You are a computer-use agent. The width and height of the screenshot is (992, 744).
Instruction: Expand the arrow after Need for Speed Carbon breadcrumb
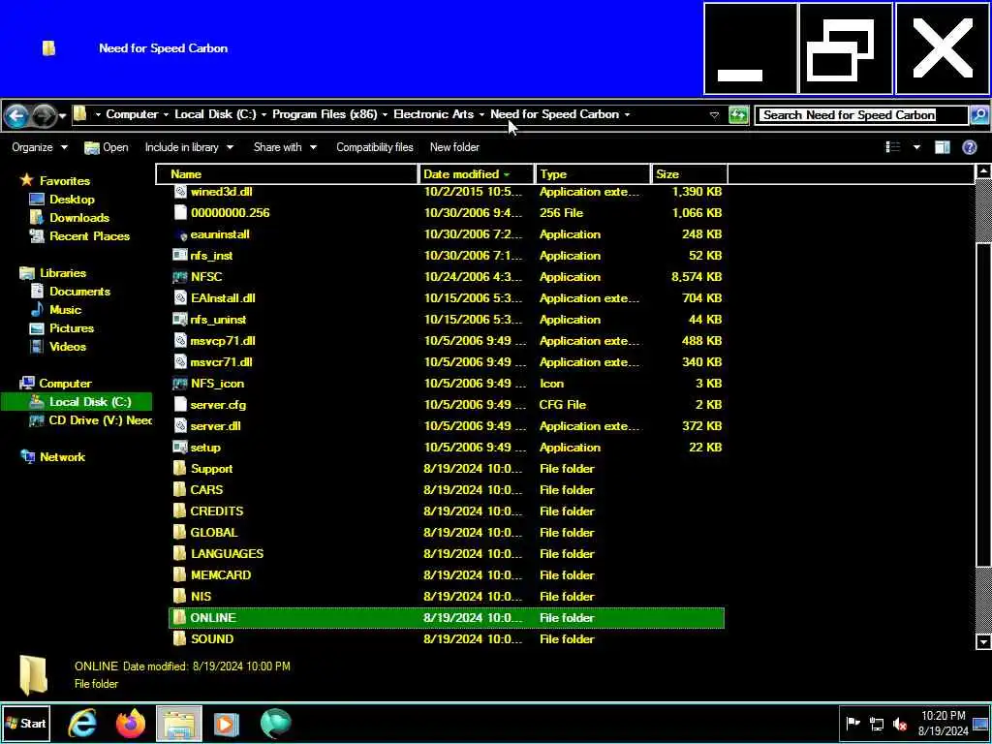(627, 115)
